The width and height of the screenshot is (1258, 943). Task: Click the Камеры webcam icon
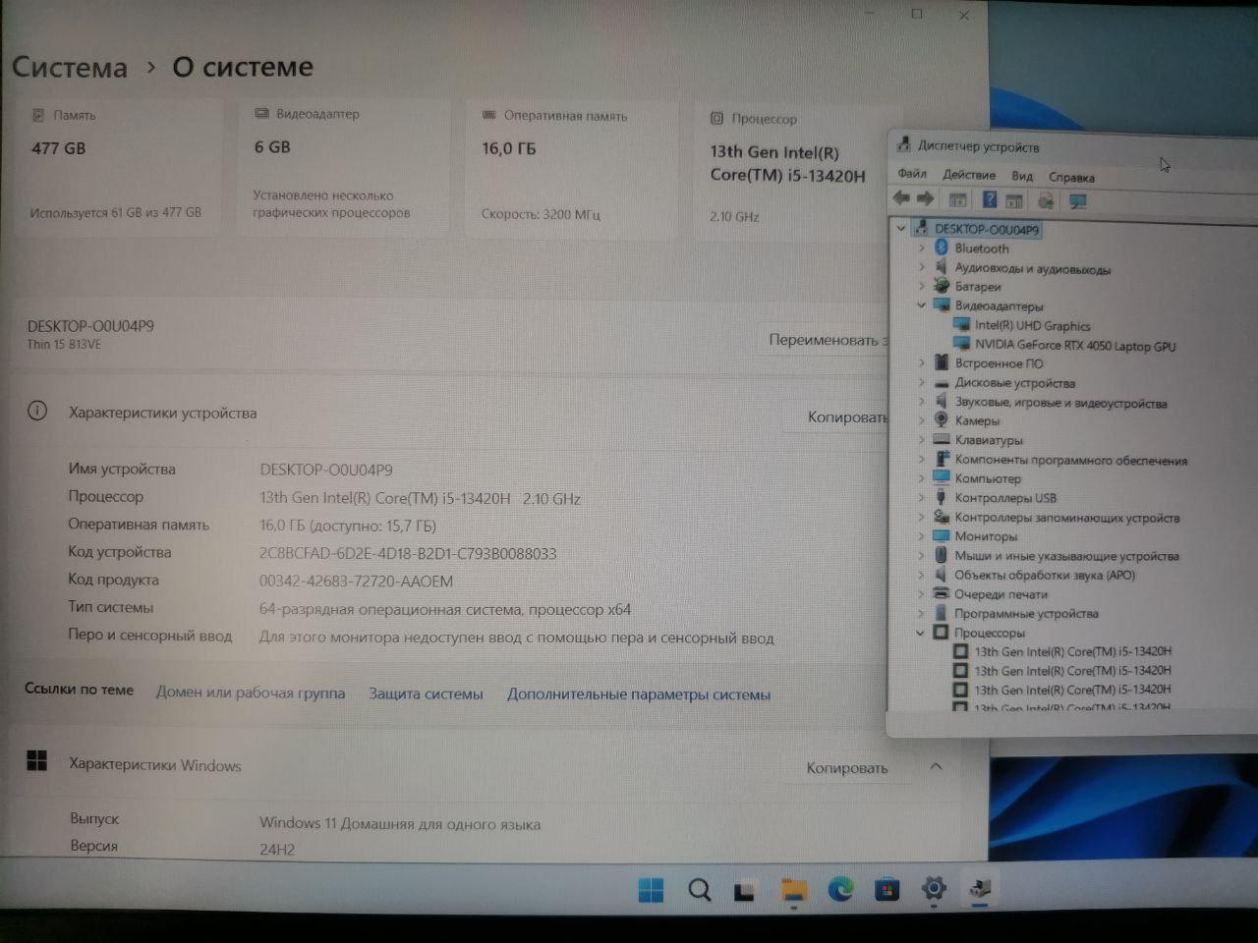[x=942, y=420]
